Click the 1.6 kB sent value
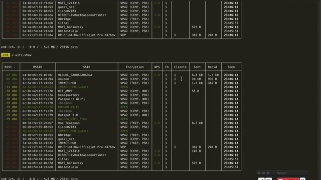 tap(197, 83)
